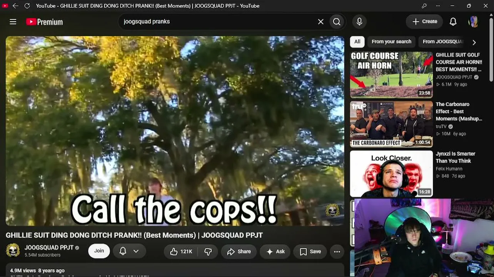The image size is (494, 277).
Task: Open The Carbonaro Effect Best Moments title
Action: pyautogui.click(x=459, y=111)
